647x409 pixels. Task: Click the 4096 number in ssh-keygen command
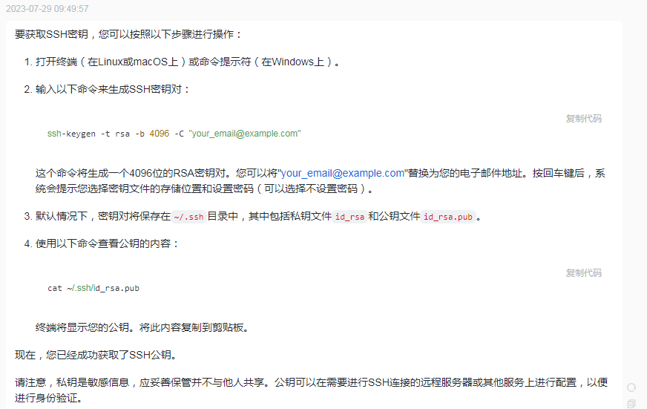tap(160, 134)
